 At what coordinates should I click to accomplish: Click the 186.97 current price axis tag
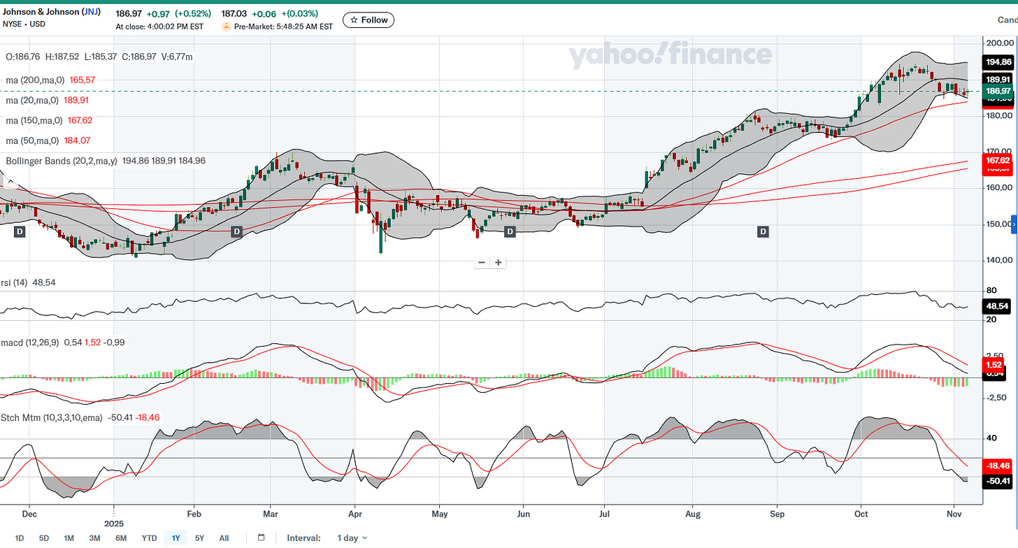(998, 91)
